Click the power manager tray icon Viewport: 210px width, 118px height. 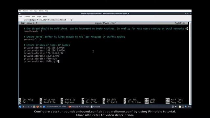186,107
